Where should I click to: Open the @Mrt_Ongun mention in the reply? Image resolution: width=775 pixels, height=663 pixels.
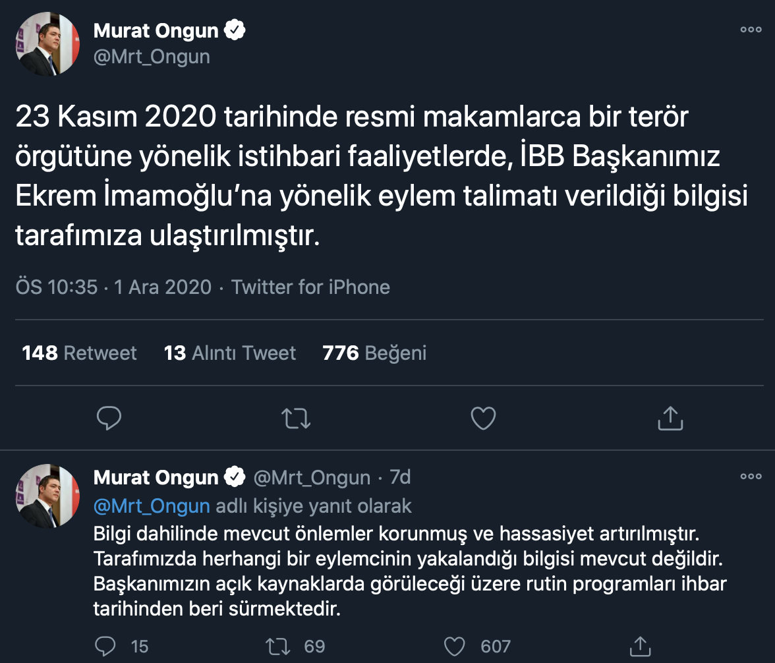(x=151, y=505)
